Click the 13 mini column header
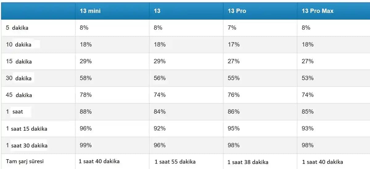 pyautogui.click(x=90, y=11)
